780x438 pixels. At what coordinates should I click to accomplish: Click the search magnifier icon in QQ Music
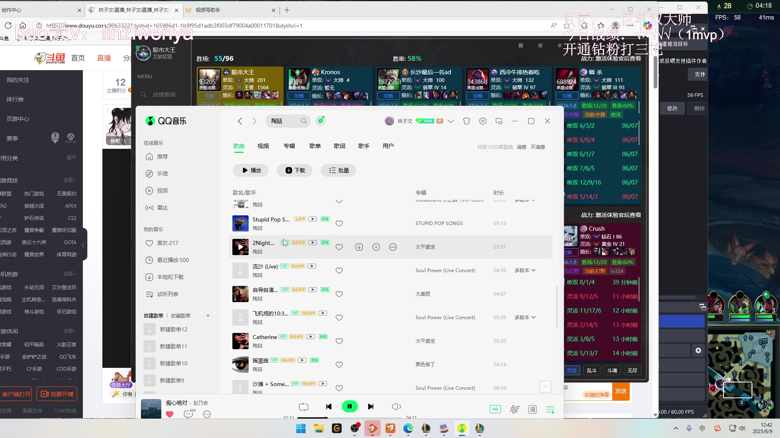(304, 121)
